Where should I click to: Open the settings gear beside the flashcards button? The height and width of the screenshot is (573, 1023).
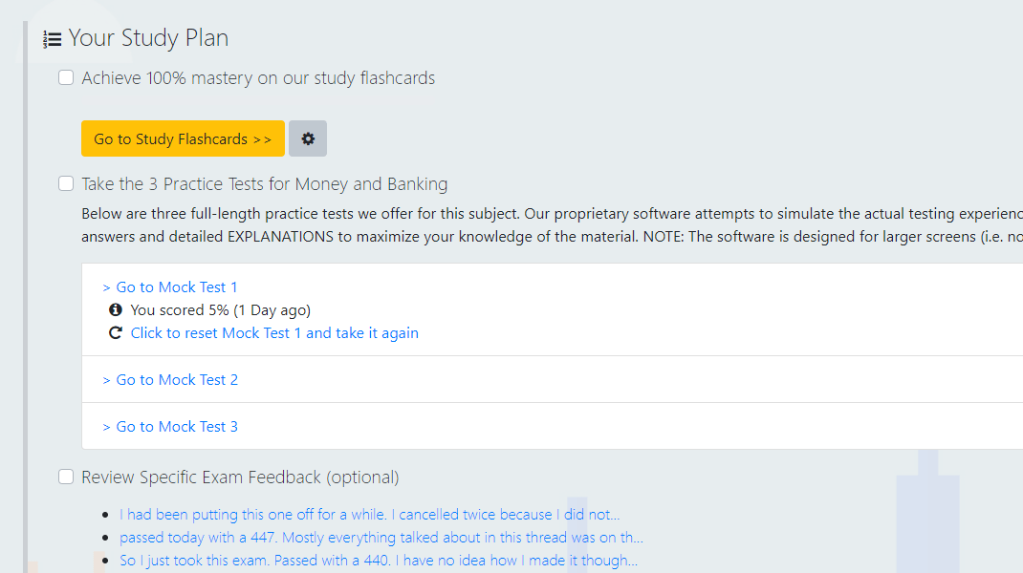click(x=307, y=138)
